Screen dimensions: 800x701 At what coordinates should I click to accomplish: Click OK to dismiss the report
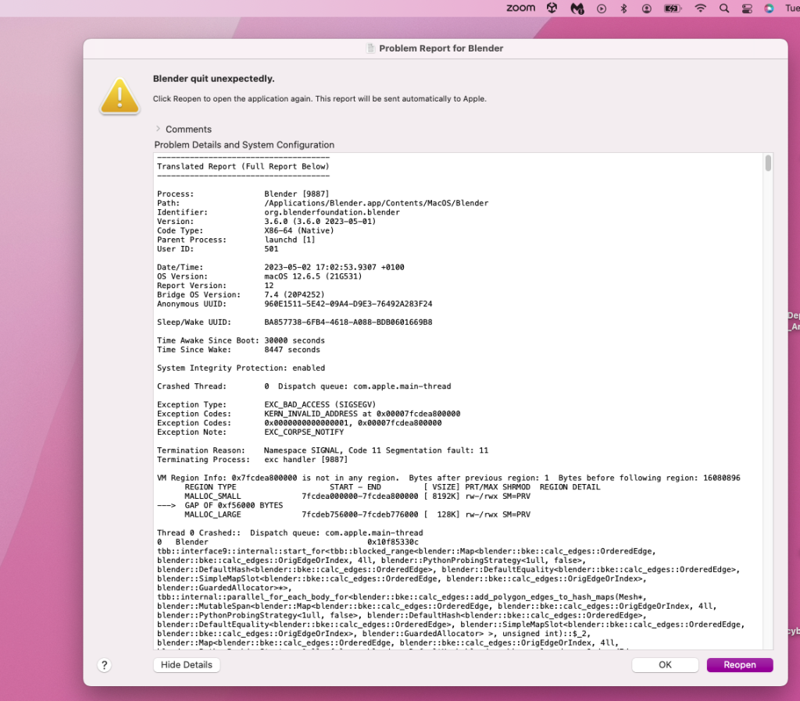666,665
